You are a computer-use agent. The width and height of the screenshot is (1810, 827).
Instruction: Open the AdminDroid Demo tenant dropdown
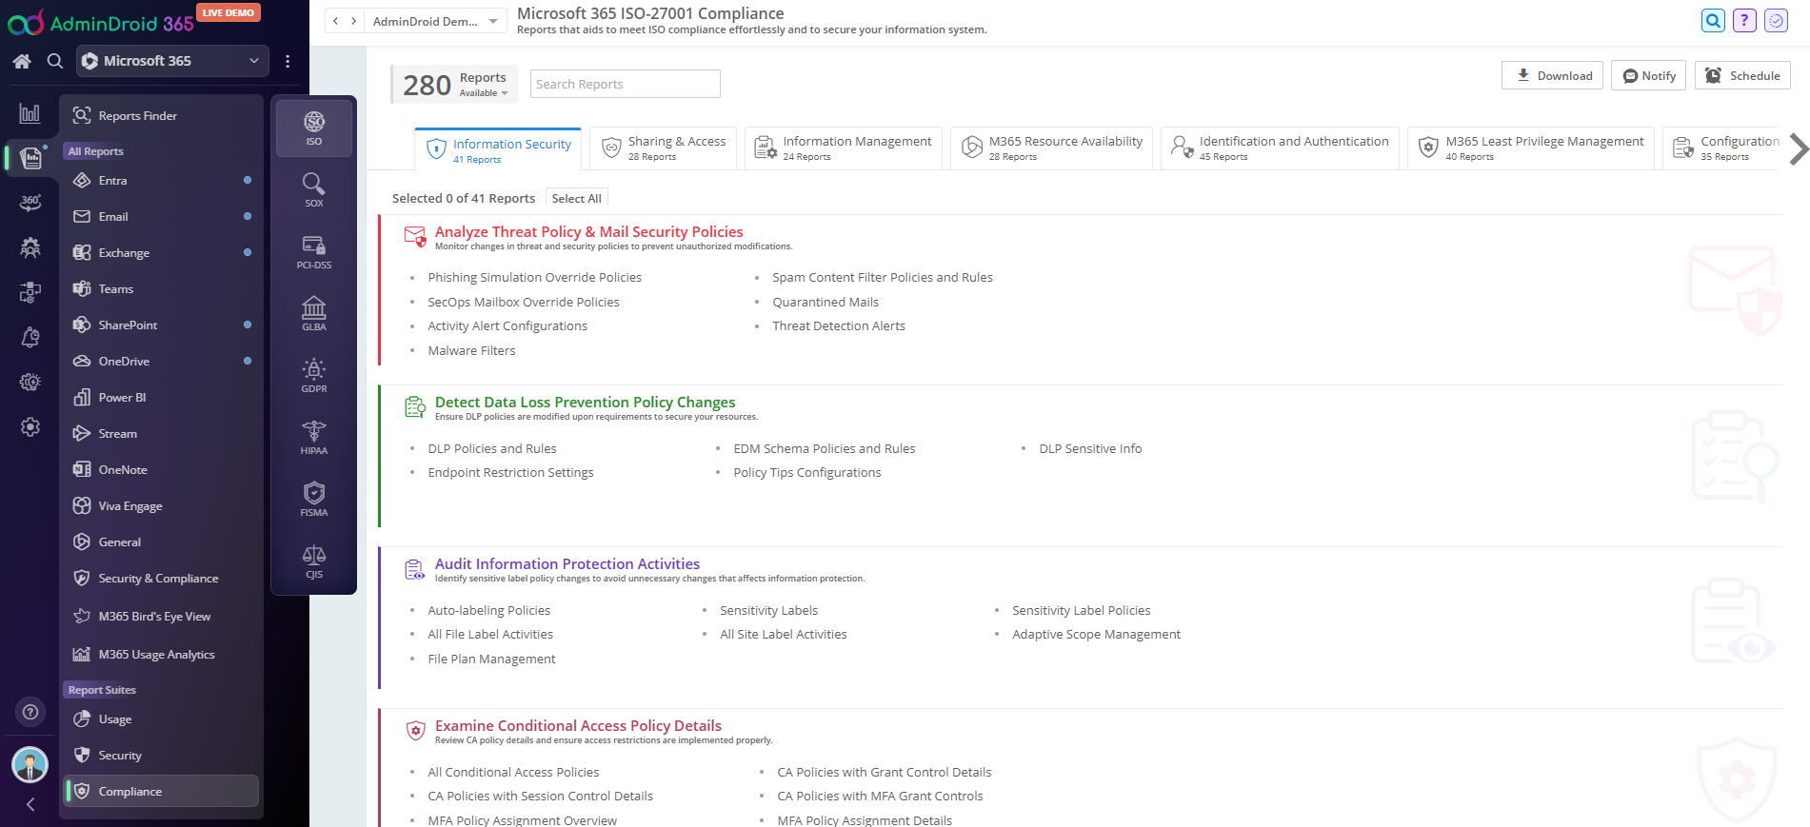(x=435, y=21)
